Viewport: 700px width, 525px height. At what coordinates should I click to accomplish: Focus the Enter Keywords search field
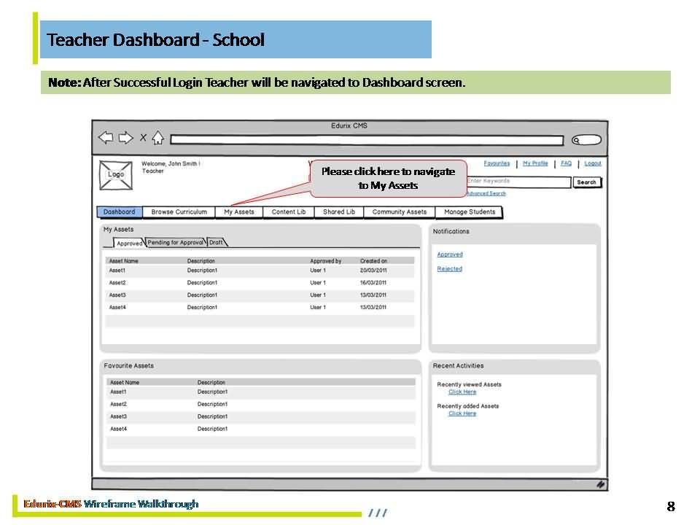(518, 182)
